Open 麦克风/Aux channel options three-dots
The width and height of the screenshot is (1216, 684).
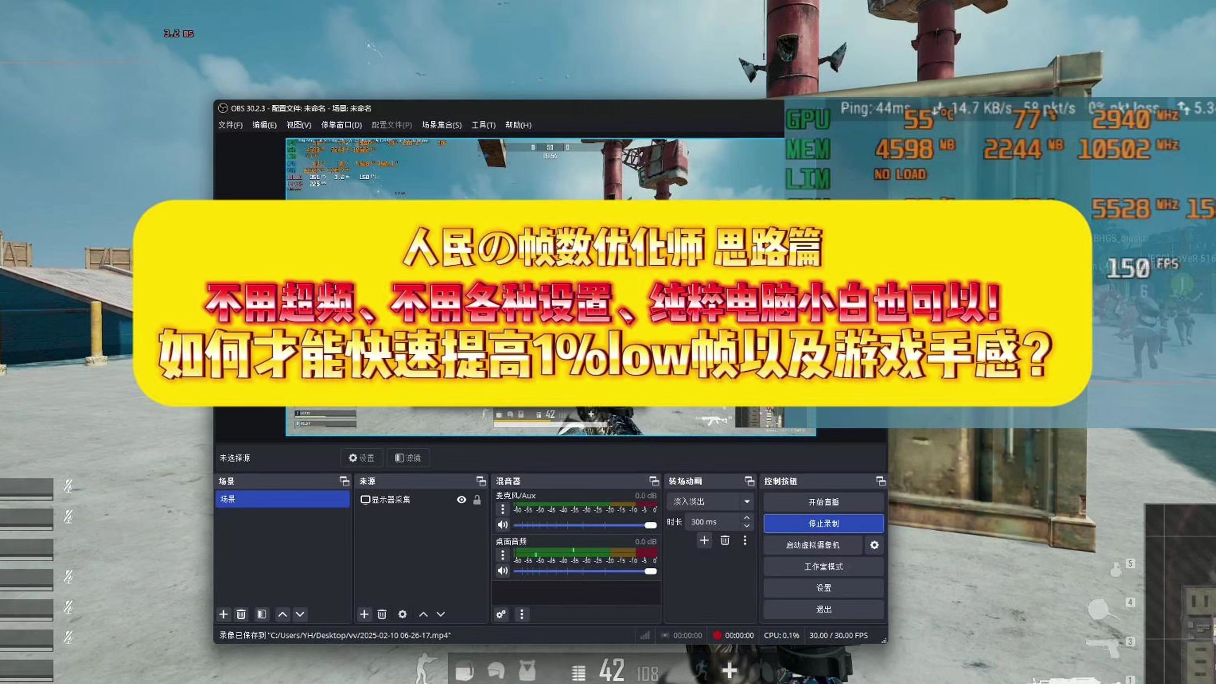(503, 509)
